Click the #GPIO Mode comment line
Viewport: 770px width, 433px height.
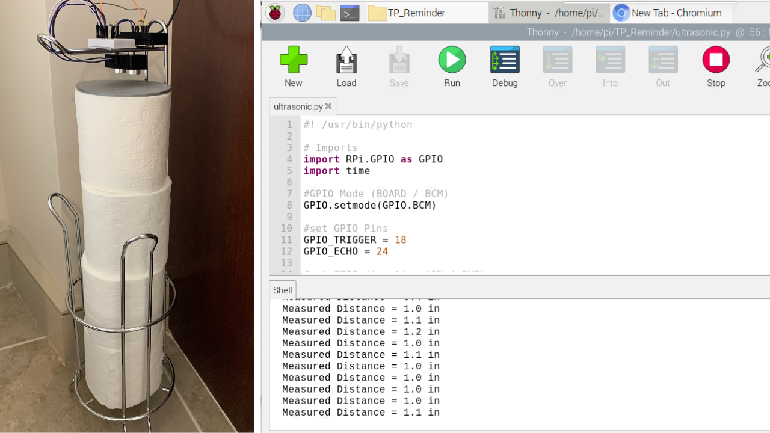tap(376, 194)
